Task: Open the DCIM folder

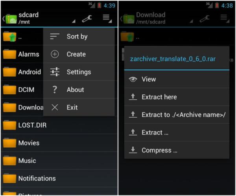Action: [26, 90]
